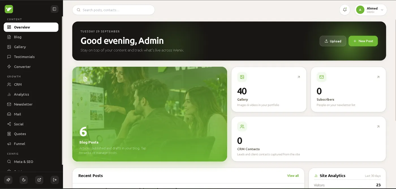Go to Testimonials in sidebar
The height and width of the screenshot is (189, 396).
31,57
